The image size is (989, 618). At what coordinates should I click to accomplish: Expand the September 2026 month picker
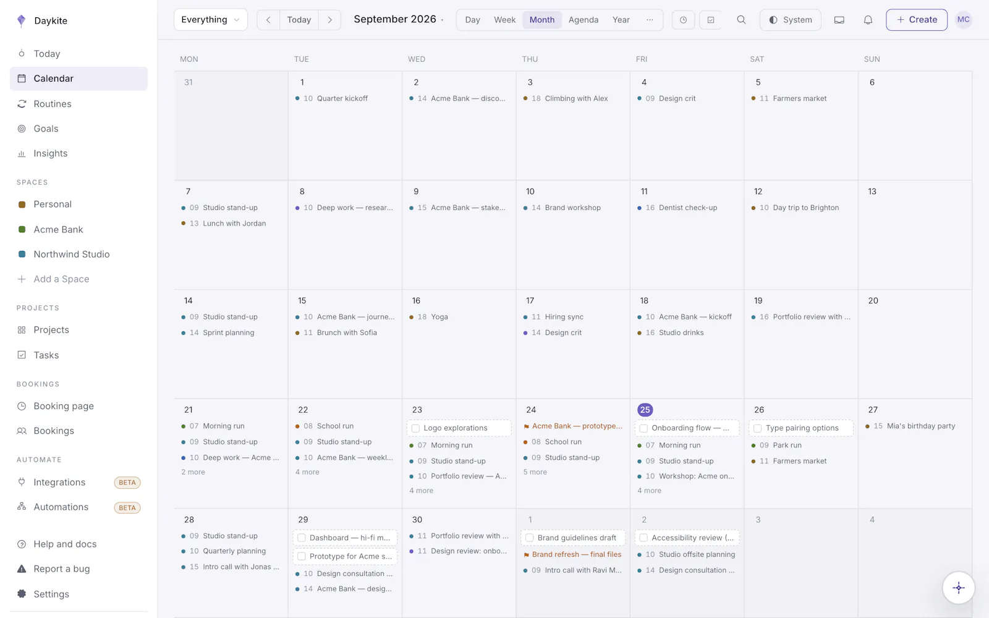tap(399, 19)
